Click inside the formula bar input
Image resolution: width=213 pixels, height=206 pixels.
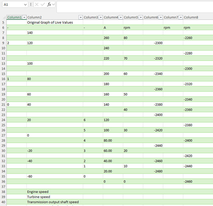click(135, 7)
